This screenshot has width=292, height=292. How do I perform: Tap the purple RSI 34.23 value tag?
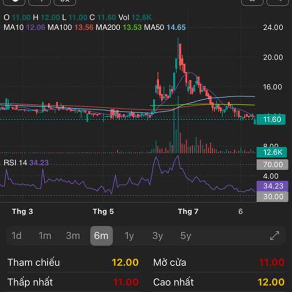pyautogui.click(x=273, y=186)
